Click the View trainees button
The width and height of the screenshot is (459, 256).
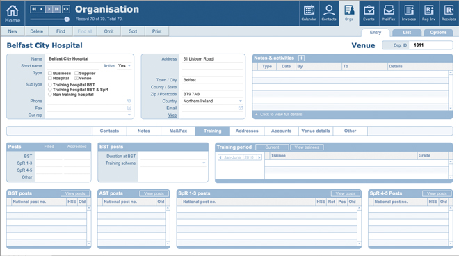307,147
